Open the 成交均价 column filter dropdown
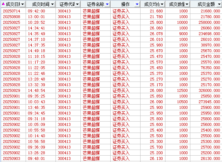The height and width of the screenshot is (162, 222). point(162,4)
